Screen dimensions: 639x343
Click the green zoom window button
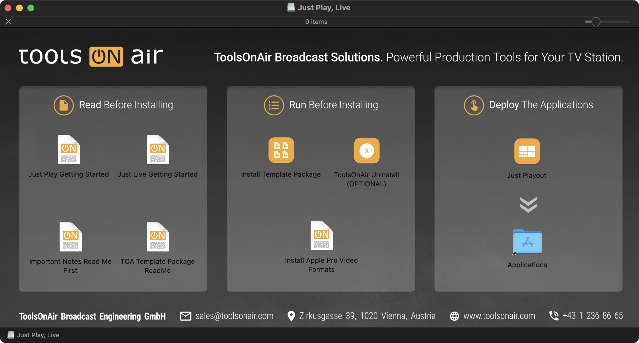click(31, 8)
